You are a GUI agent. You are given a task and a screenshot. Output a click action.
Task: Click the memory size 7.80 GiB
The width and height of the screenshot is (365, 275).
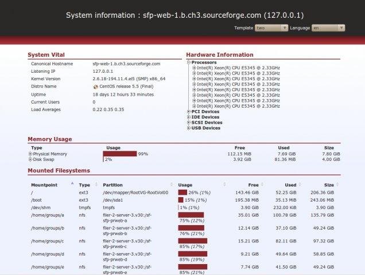[x=331, y=154]
